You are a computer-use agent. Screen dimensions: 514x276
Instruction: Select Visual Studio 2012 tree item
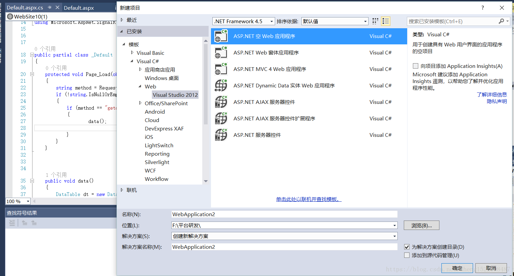[x=175, y=95]
